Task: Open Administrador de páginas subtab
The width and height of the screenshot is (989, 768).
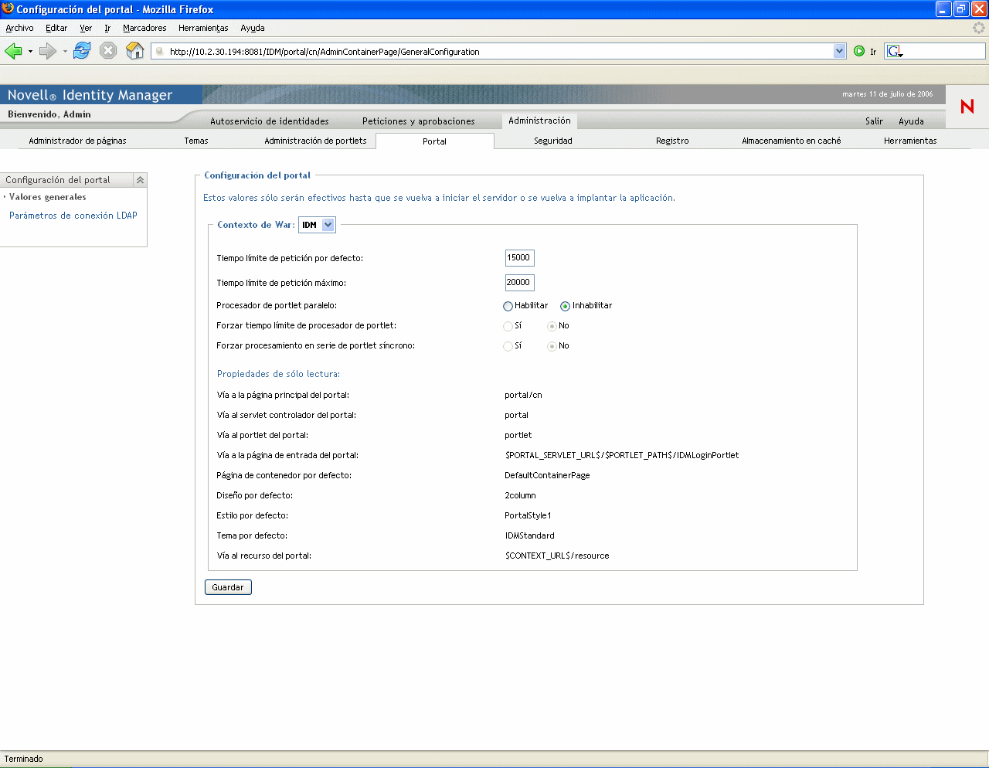Action: [77, 141]
